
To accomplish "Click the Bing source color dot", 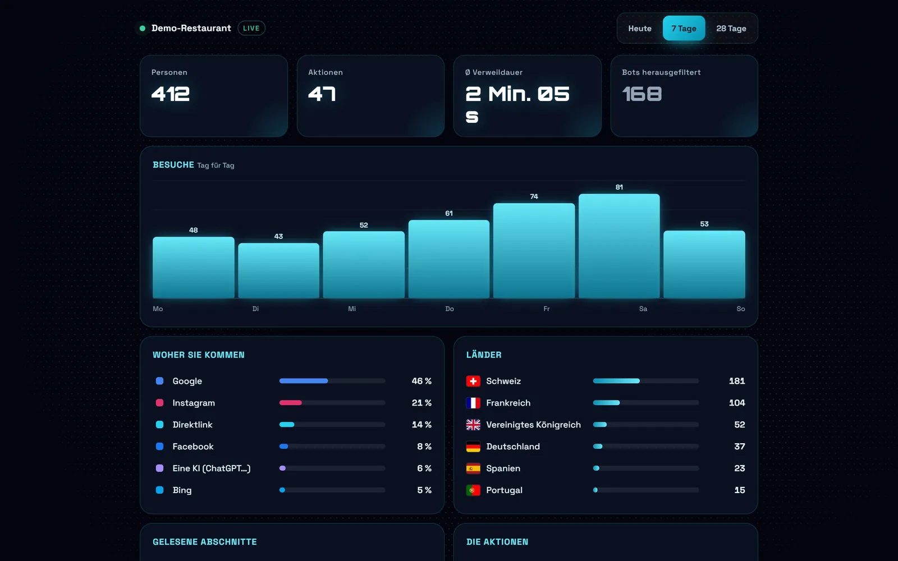I will [x=159, y=490].
